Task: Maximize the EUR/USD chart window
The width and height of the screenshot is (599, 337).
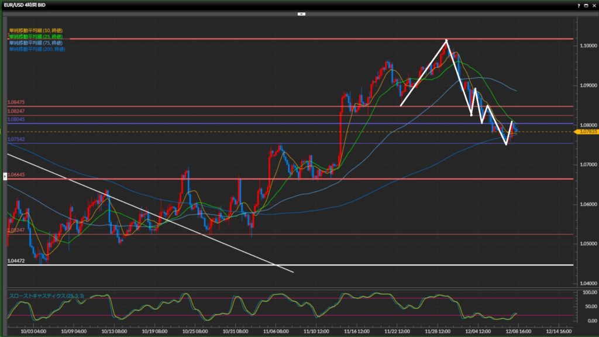Action: [586, 5]
